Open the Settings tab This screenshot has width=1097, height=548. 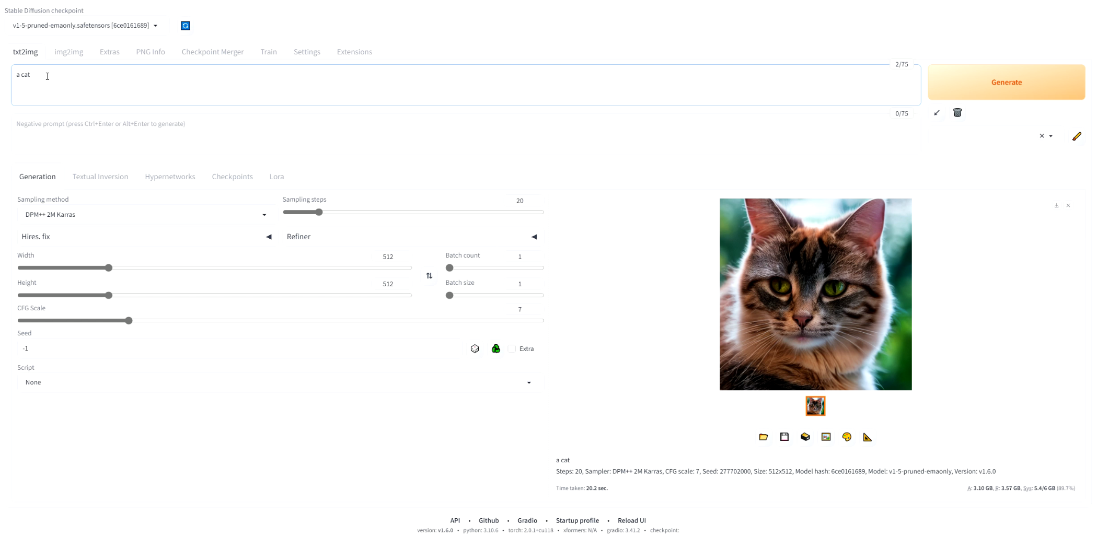pyautogui.click(x=307, y=52)
